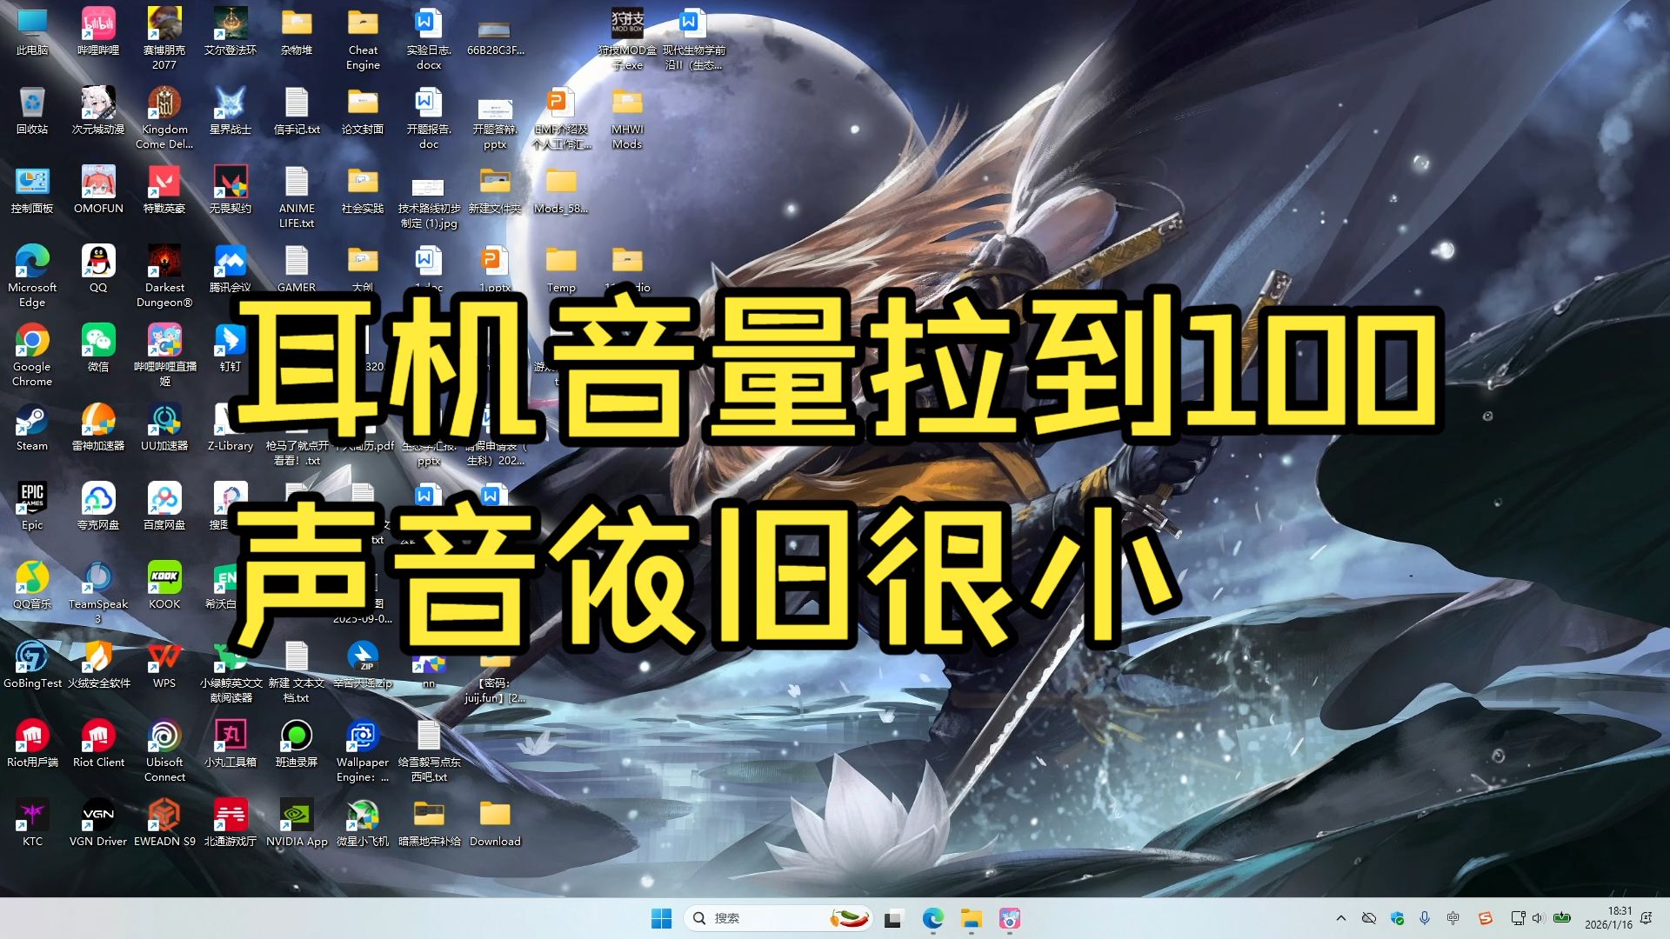Viewport: 1670px width, 939px height.
Task: Open the Windows Security tray icon
Action: point(1397,918)
